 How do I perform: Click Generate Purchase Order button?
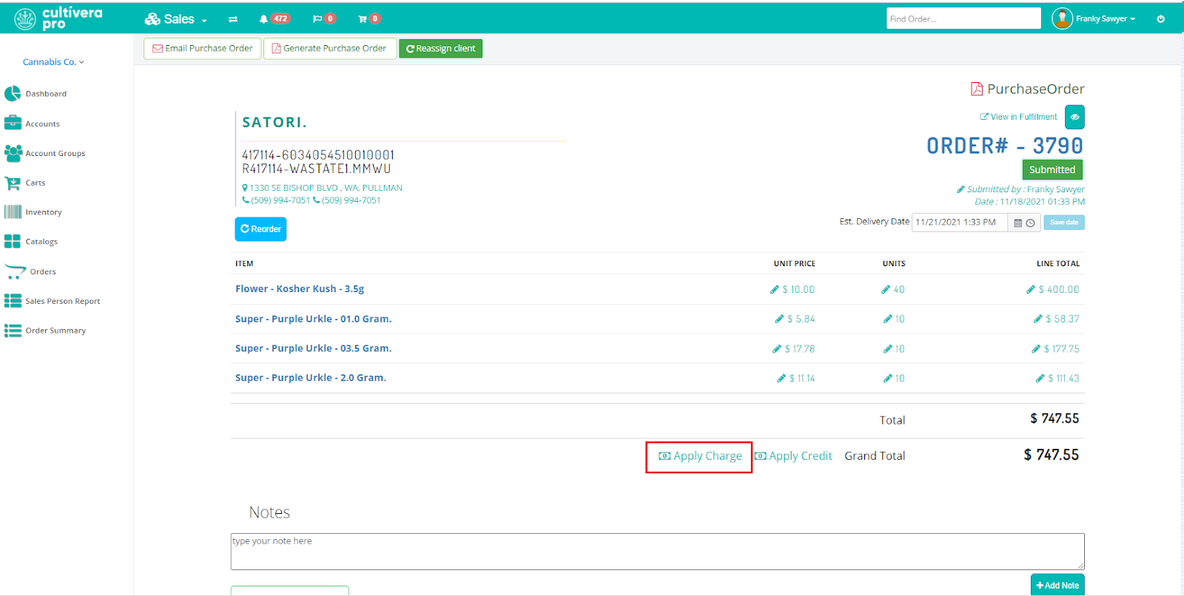pyautogui.click(x=330, y=49)
